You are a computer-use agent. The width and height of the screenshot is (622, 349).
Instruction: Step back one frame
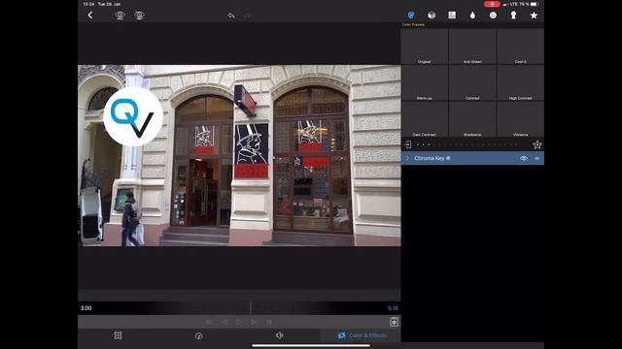225,322
